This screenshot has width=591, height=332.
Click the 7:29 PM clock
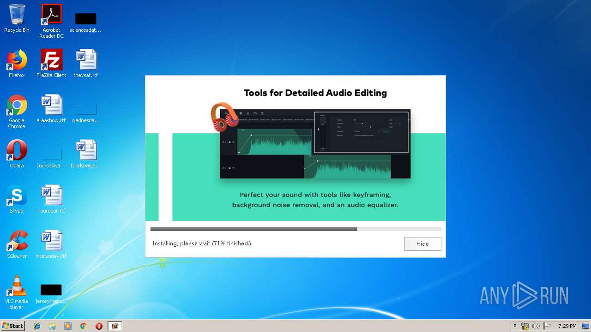(x=567, y=326)
